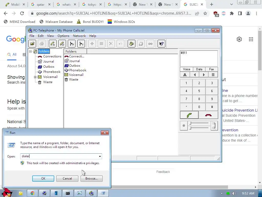Screen dimensions: 262x197
Task: Show hidden system tray icons arrow
Action: pyautogui.click(x=222, y=193)
